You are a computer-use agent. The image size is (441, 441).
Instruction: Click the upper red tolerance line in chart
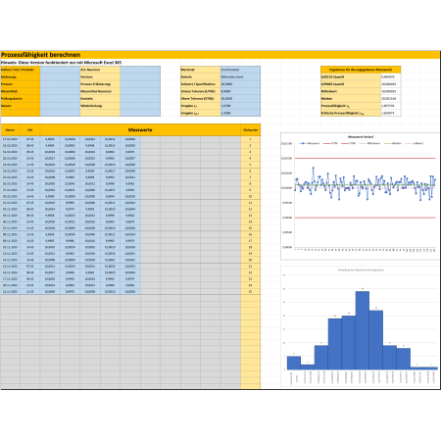point(366,158)
